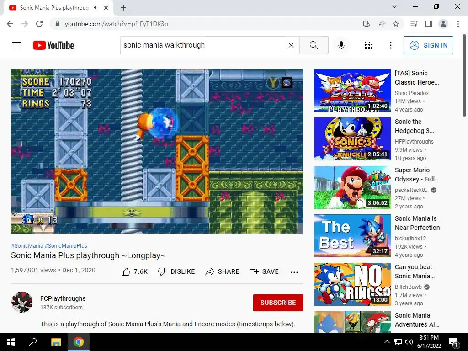SAVE the video to a playlist
Image resolution: width=468 pixels, height=351 pixels.
pos(264,271)
